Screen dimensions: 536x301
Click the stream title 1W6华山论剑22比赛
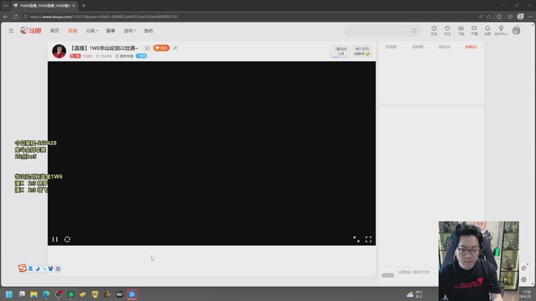(x=105, y=48)
